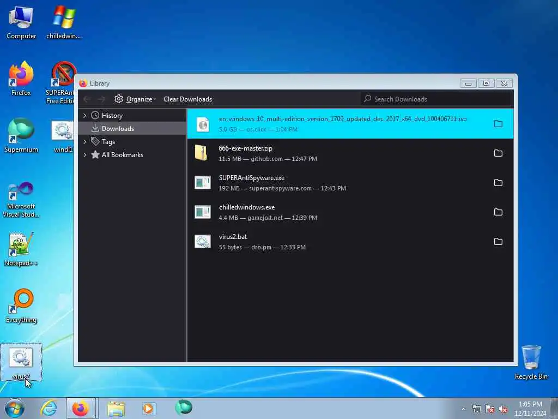Select the Notepad++ desktop shortcut
The image size is (558, 419).
click(21, 249)
